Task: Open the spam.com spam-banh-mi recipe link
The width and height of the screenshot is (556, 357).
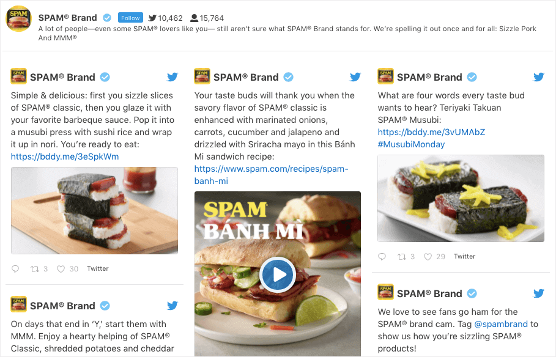Action: click(271, 175)
